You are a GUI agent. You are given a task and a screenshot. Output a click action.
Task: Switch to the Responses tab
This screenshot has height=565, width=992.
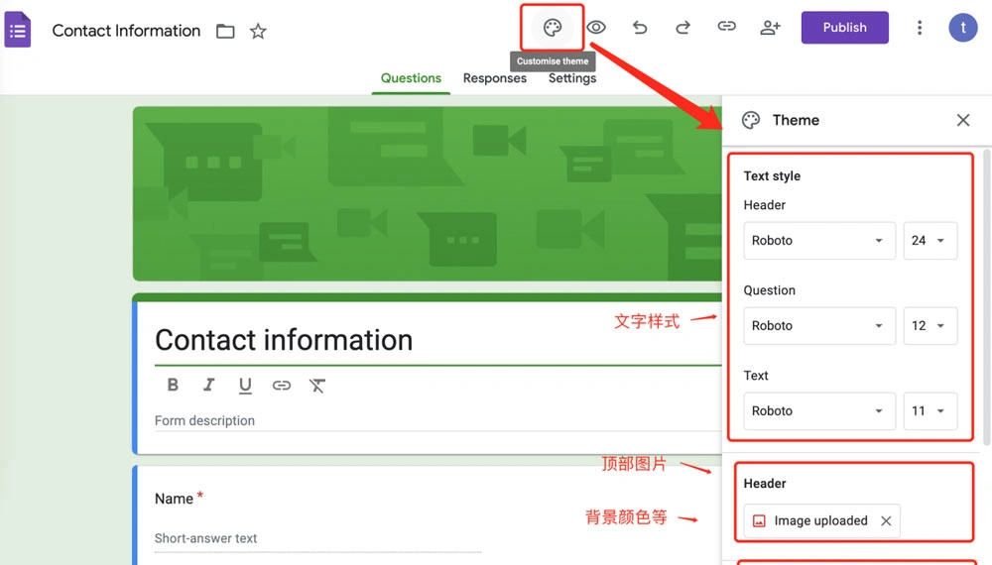click(494, 78)
